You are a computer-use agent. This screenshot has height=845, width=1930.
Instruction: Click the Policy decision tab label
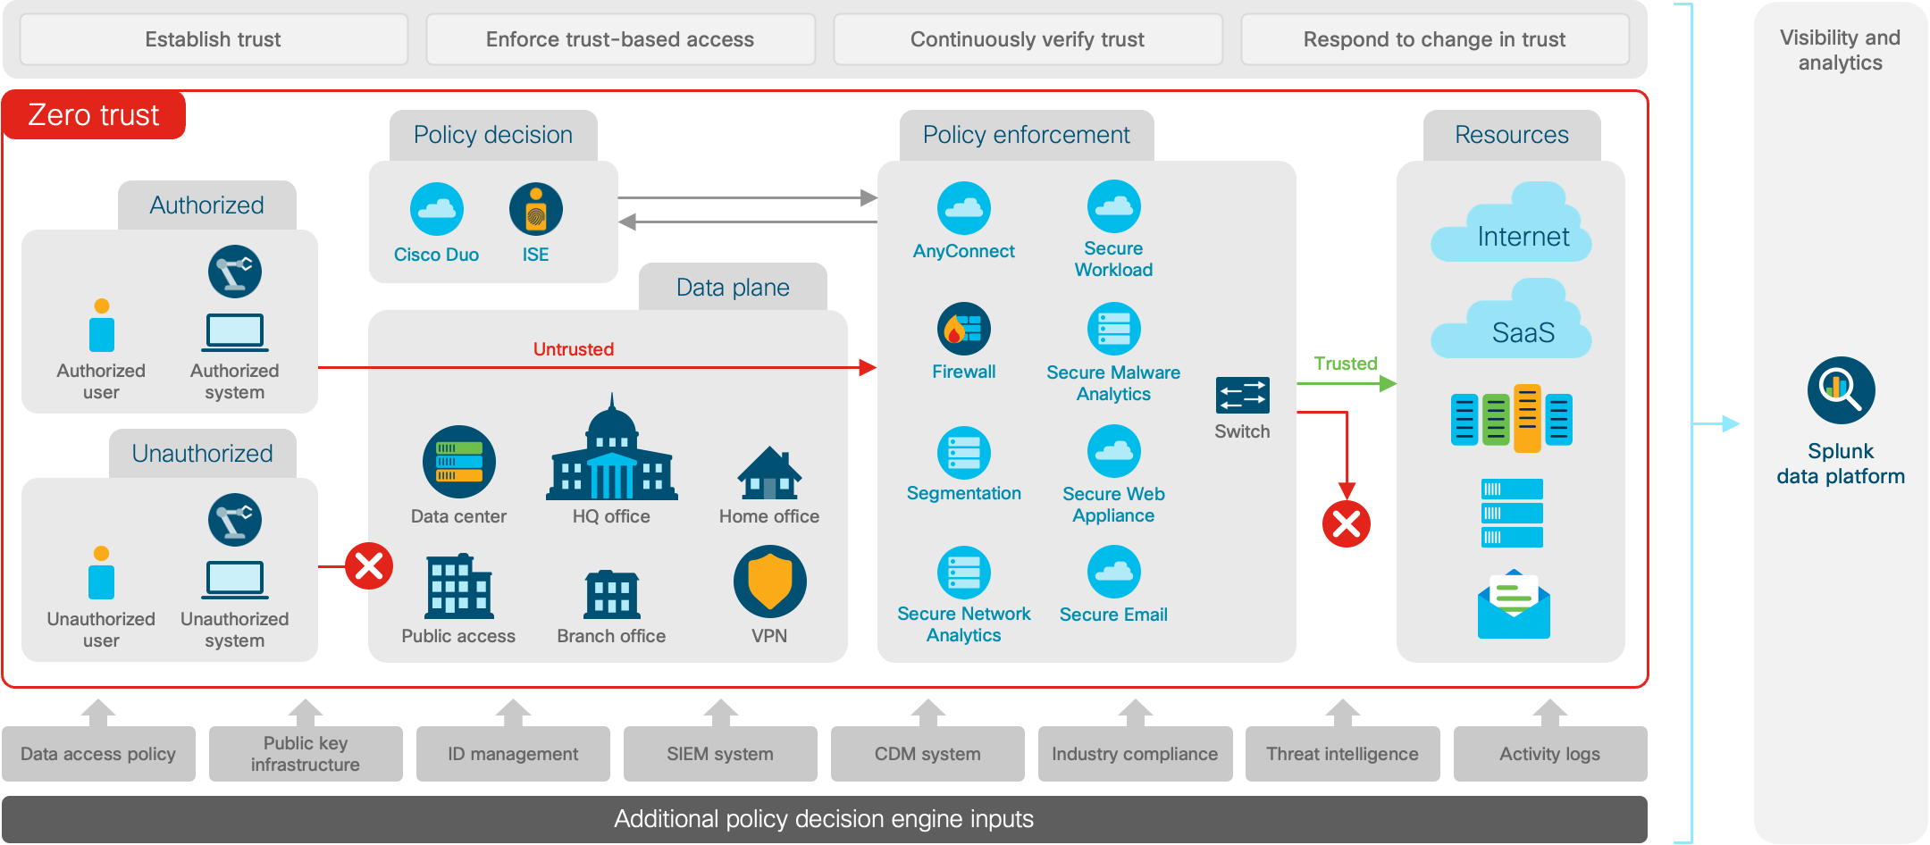coord(493,135)
